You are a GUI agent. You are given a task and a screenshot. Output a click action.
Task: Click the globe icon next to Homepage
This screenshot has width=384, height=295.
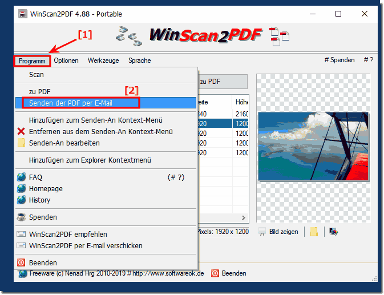(x=21, y=188)
